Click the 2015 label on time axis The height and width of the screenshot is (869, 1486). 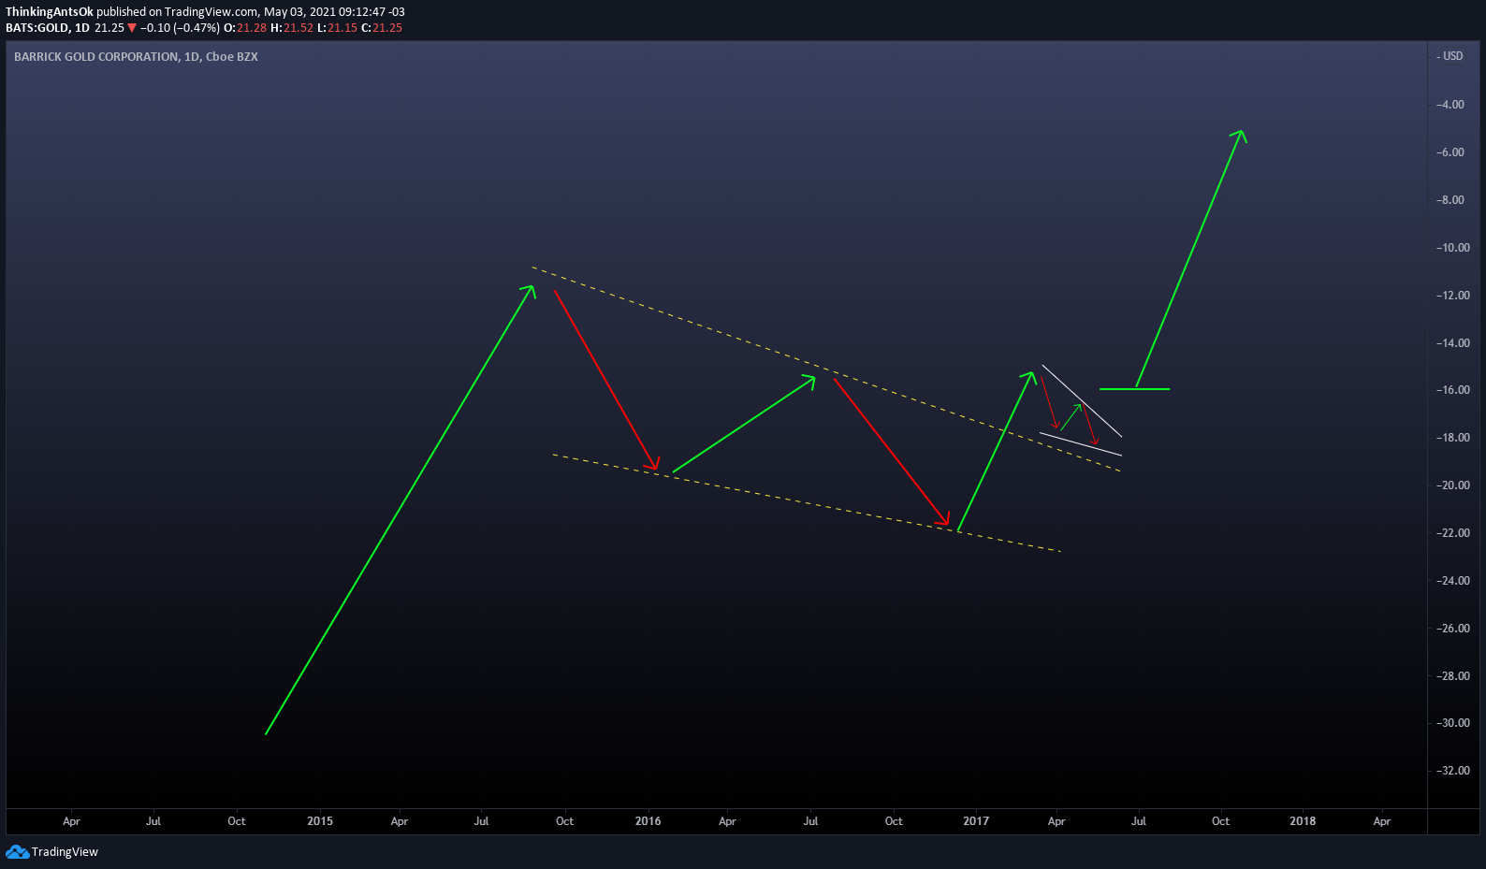pos(320,821)
